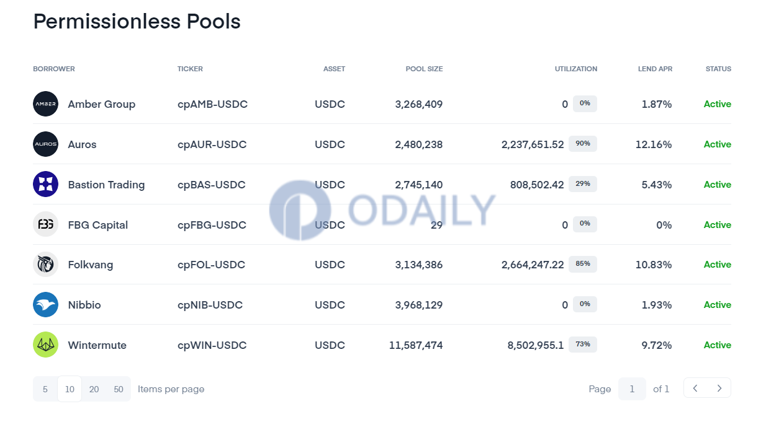The height and width of the screenshot is (422, 766).
Task: Click the Folkvang logo icon
Action: click(x=45, y=265)
